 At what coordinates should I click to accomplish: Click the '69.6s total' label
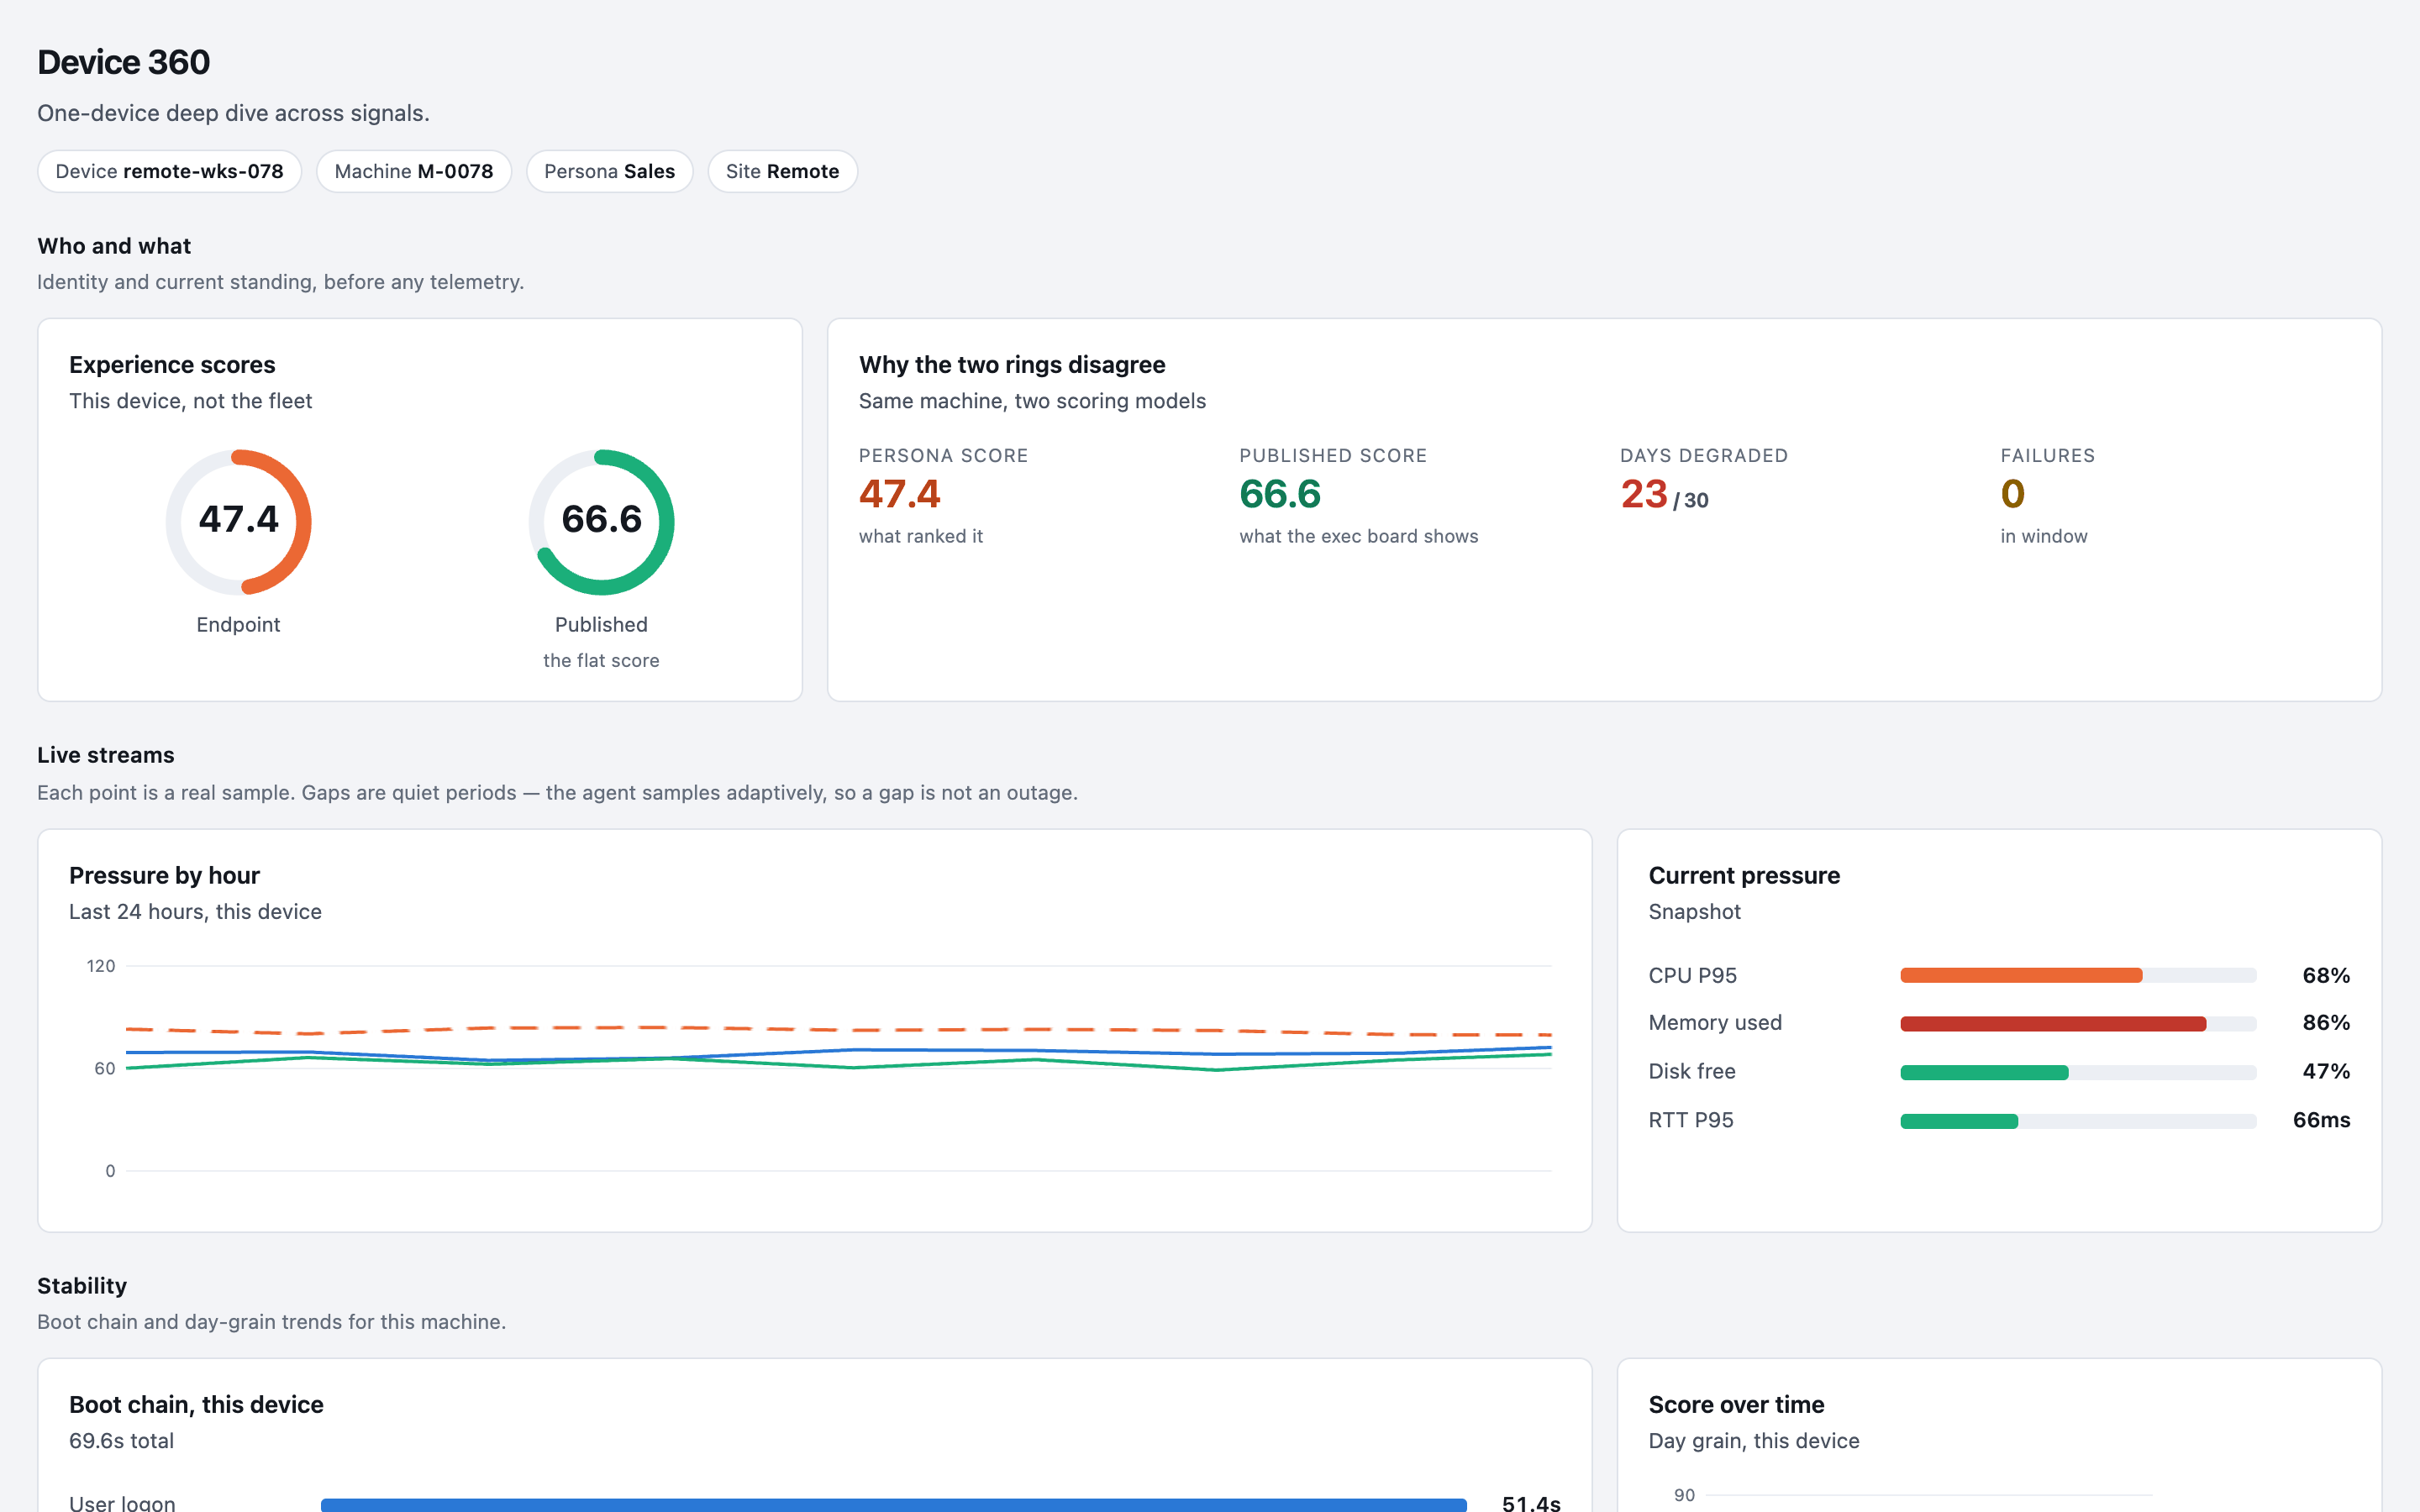point(121,1441)
